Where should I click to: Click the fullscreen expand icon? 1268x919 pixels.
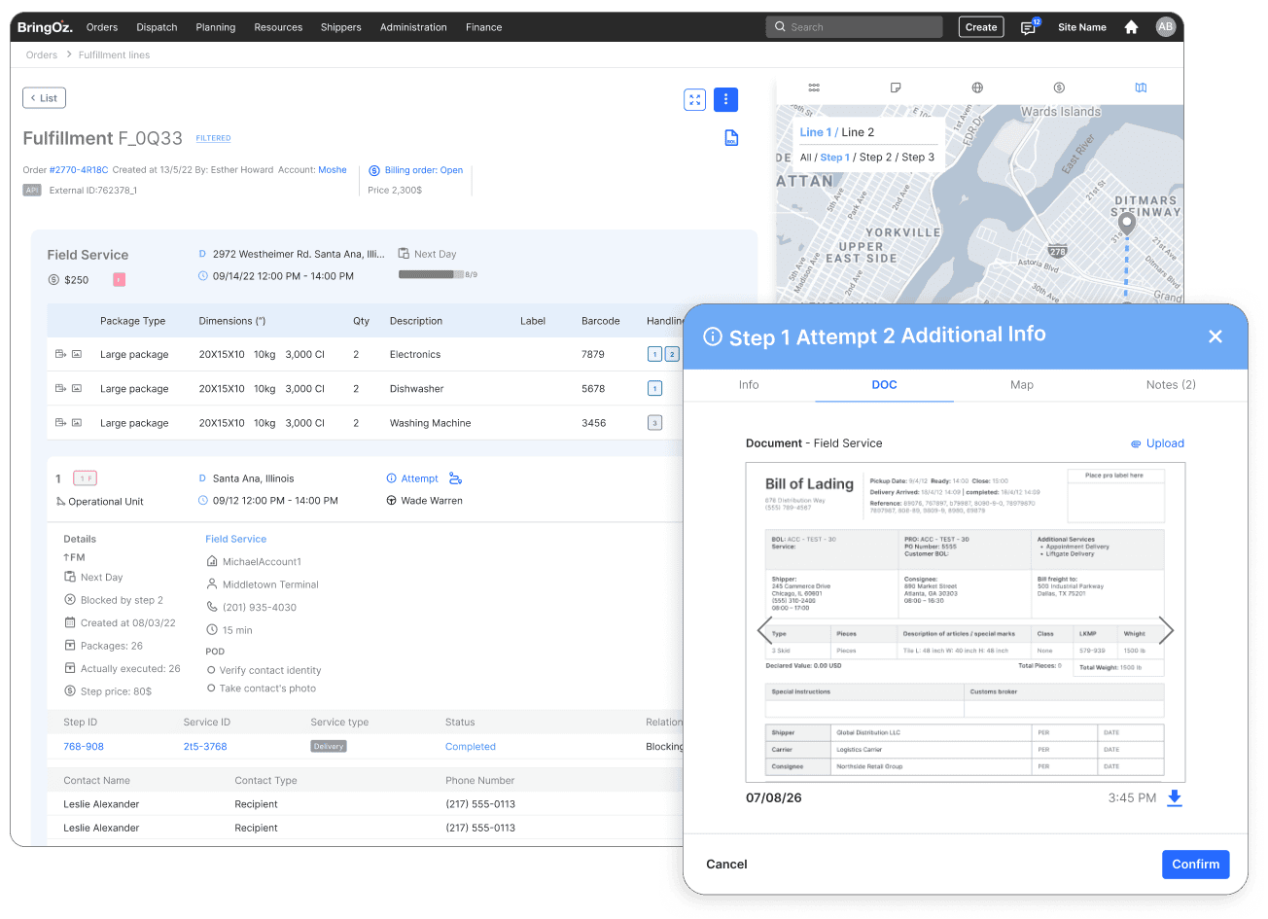694,99
